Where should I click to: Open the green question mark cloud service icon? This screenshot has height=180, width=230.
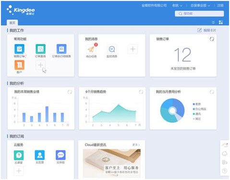(19, 155)
